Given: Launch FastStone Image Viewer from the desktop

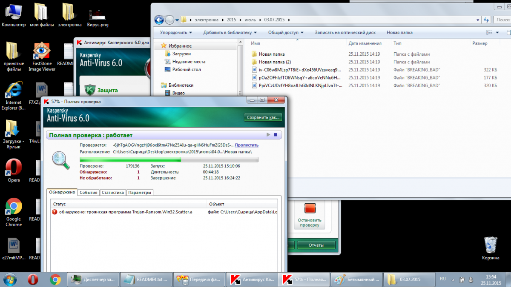Looking at the screenshot, I should pyautogui.click(x=41, y=57).
